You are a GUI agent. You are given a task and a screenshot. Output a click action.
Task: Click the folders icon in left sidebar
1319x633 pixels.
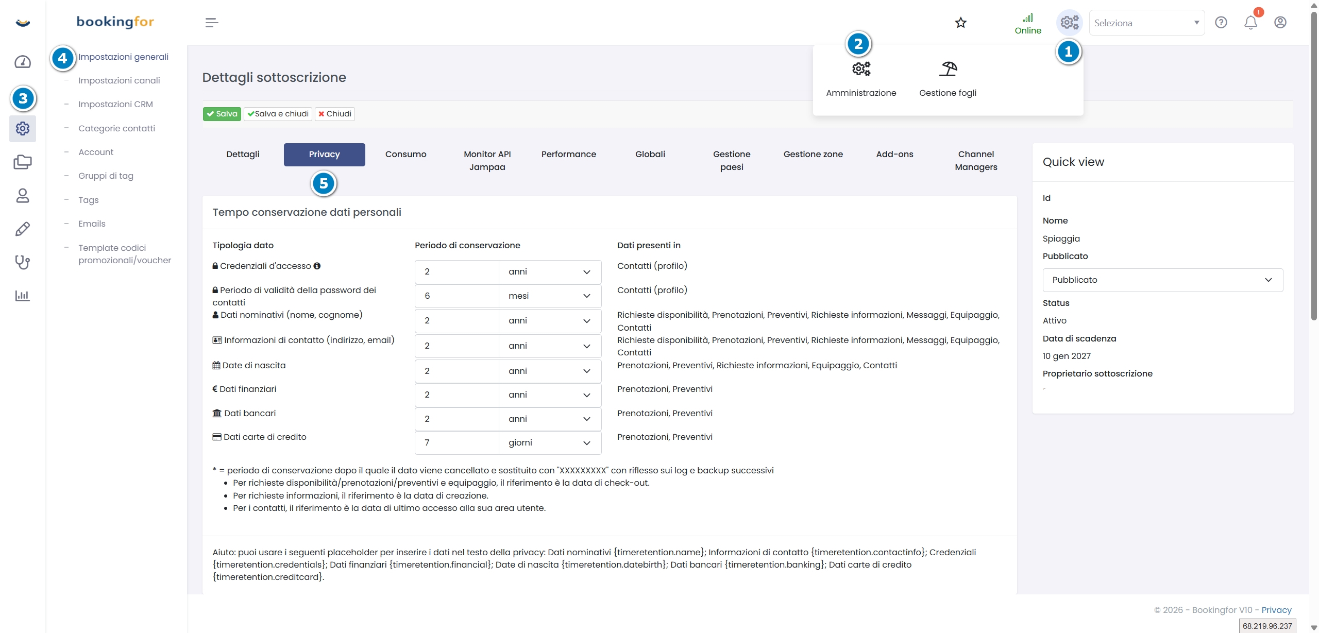(x=23, y=162)
